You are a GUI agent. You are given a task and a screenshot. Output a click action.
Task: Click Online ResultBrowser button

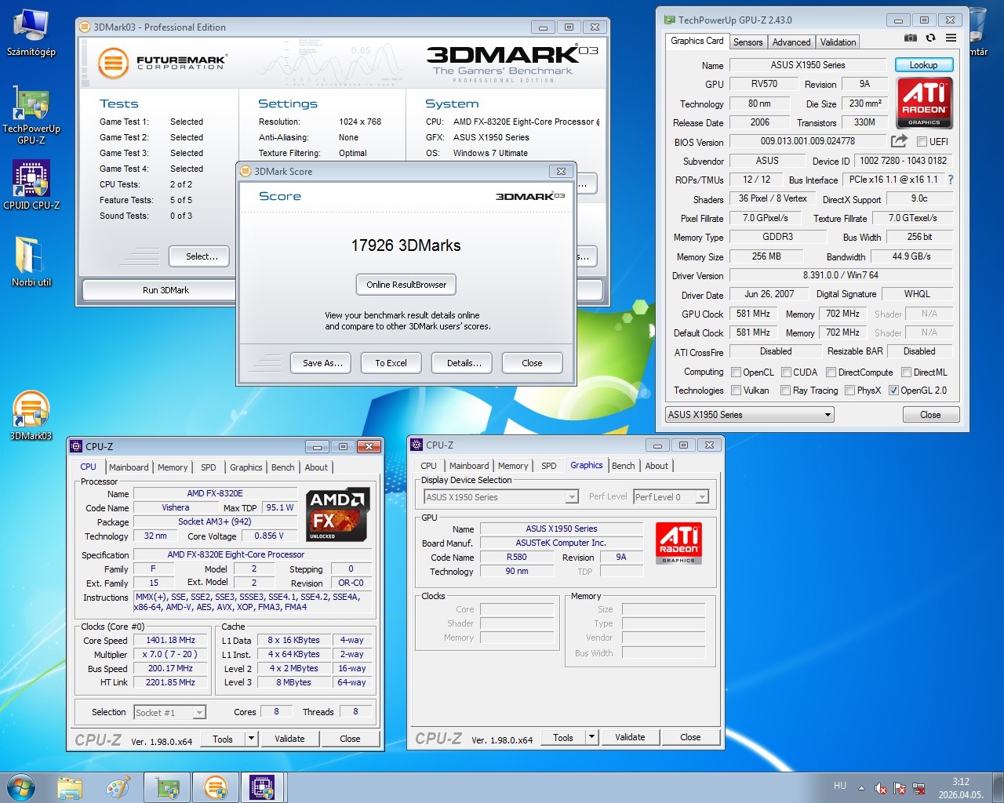[x=406, y=285]
